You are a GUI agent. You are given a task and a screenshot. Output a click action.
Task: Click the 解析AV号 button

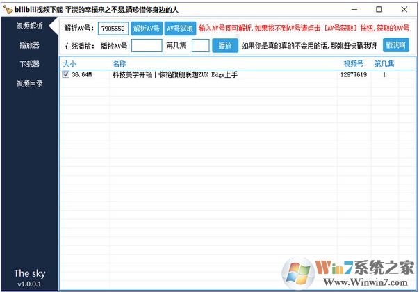click(x=147, y=29)
